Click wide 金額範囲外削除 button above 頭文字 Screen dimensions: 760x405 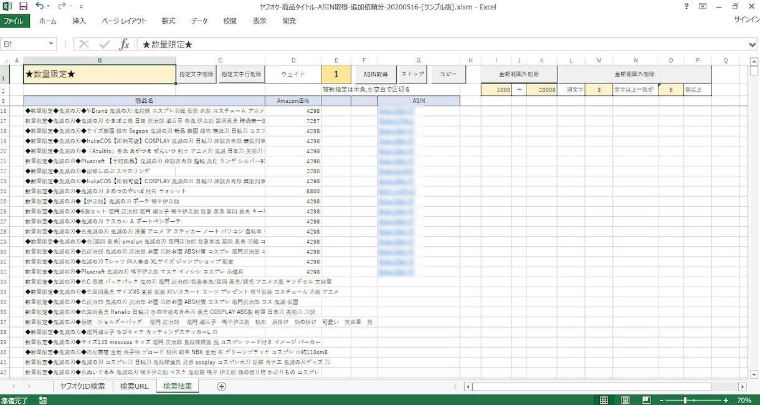[634, 74]
